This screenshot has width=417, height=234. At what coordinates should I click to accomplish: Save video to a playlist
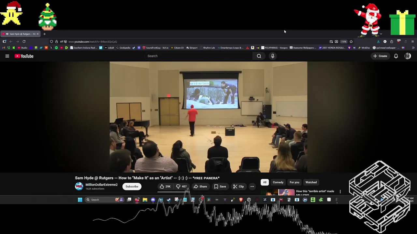coord(220,187)
